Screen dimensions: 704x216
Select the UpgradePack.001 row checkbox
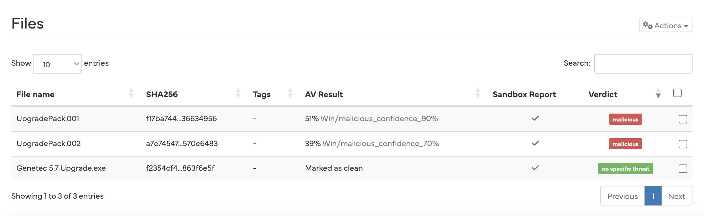coord(683,119)
